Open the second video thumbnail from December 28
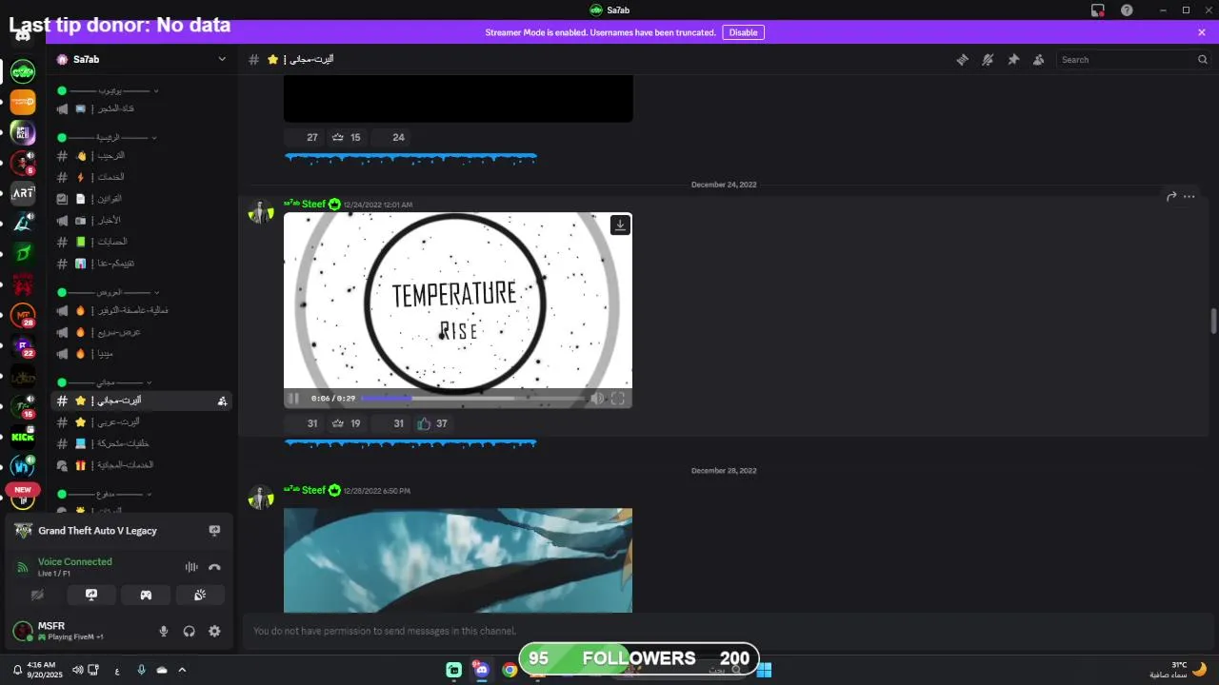The image size is (1219, 685). [458, 560]
